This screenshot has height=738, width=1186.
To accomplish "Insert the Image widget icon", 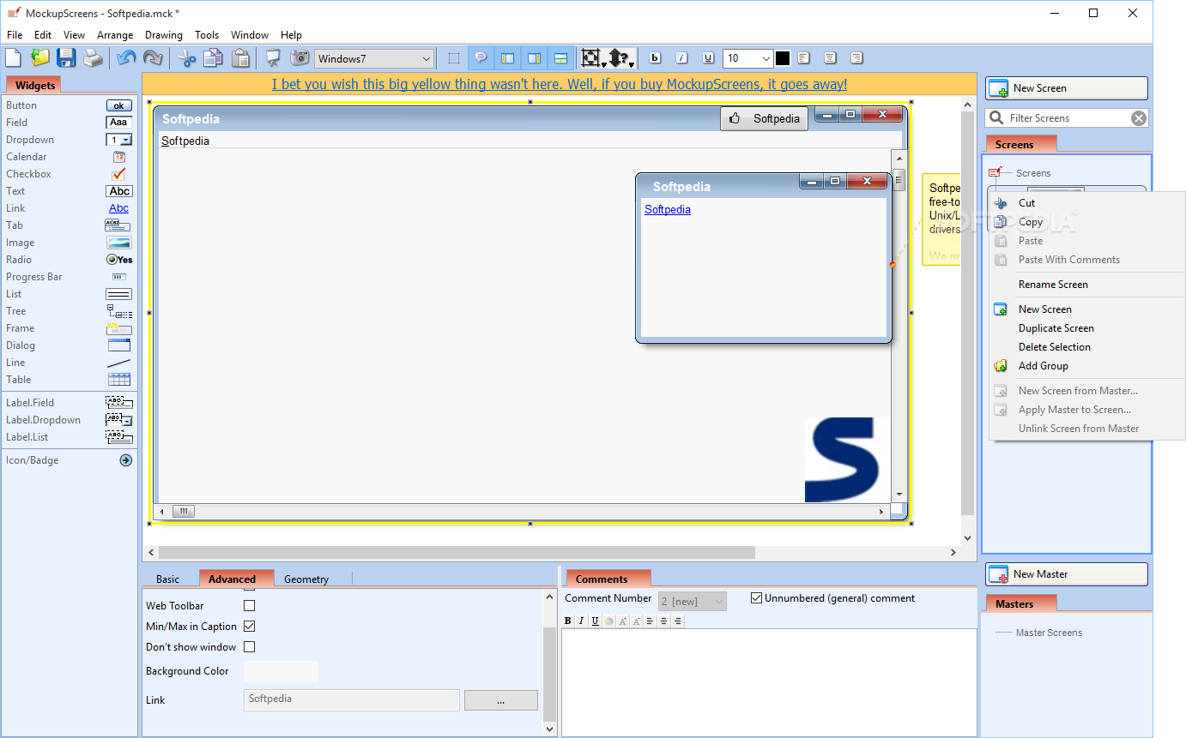I will (x=119, y=243).
